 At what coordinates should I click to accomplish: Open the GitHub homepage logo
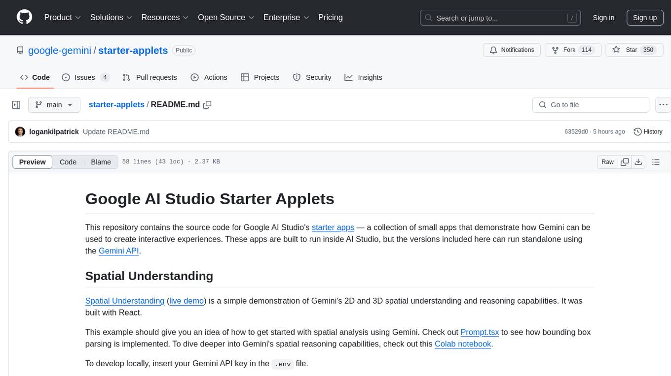pyautogui.click(x=25, y=17)
